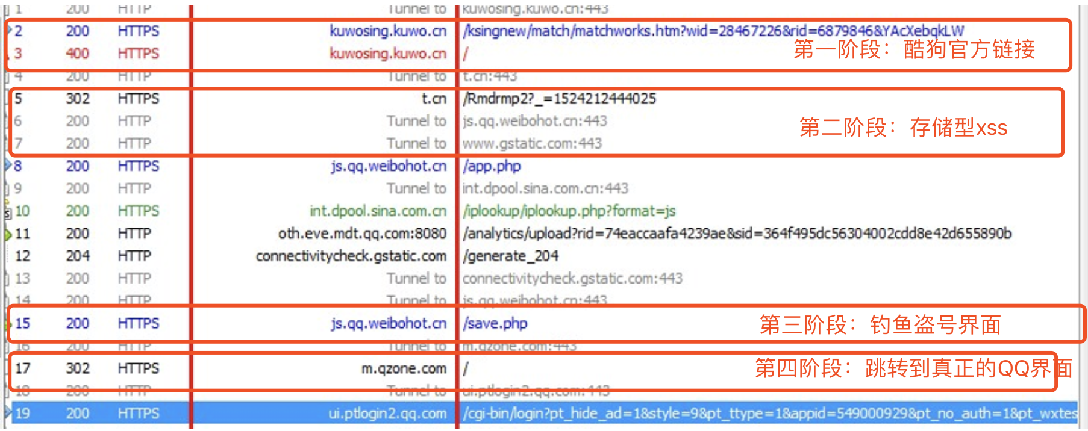Screen dimensions: 1088x431
Task: Click the HTTPS protocol cell of session 17
Action: click(x=139, y=368)
